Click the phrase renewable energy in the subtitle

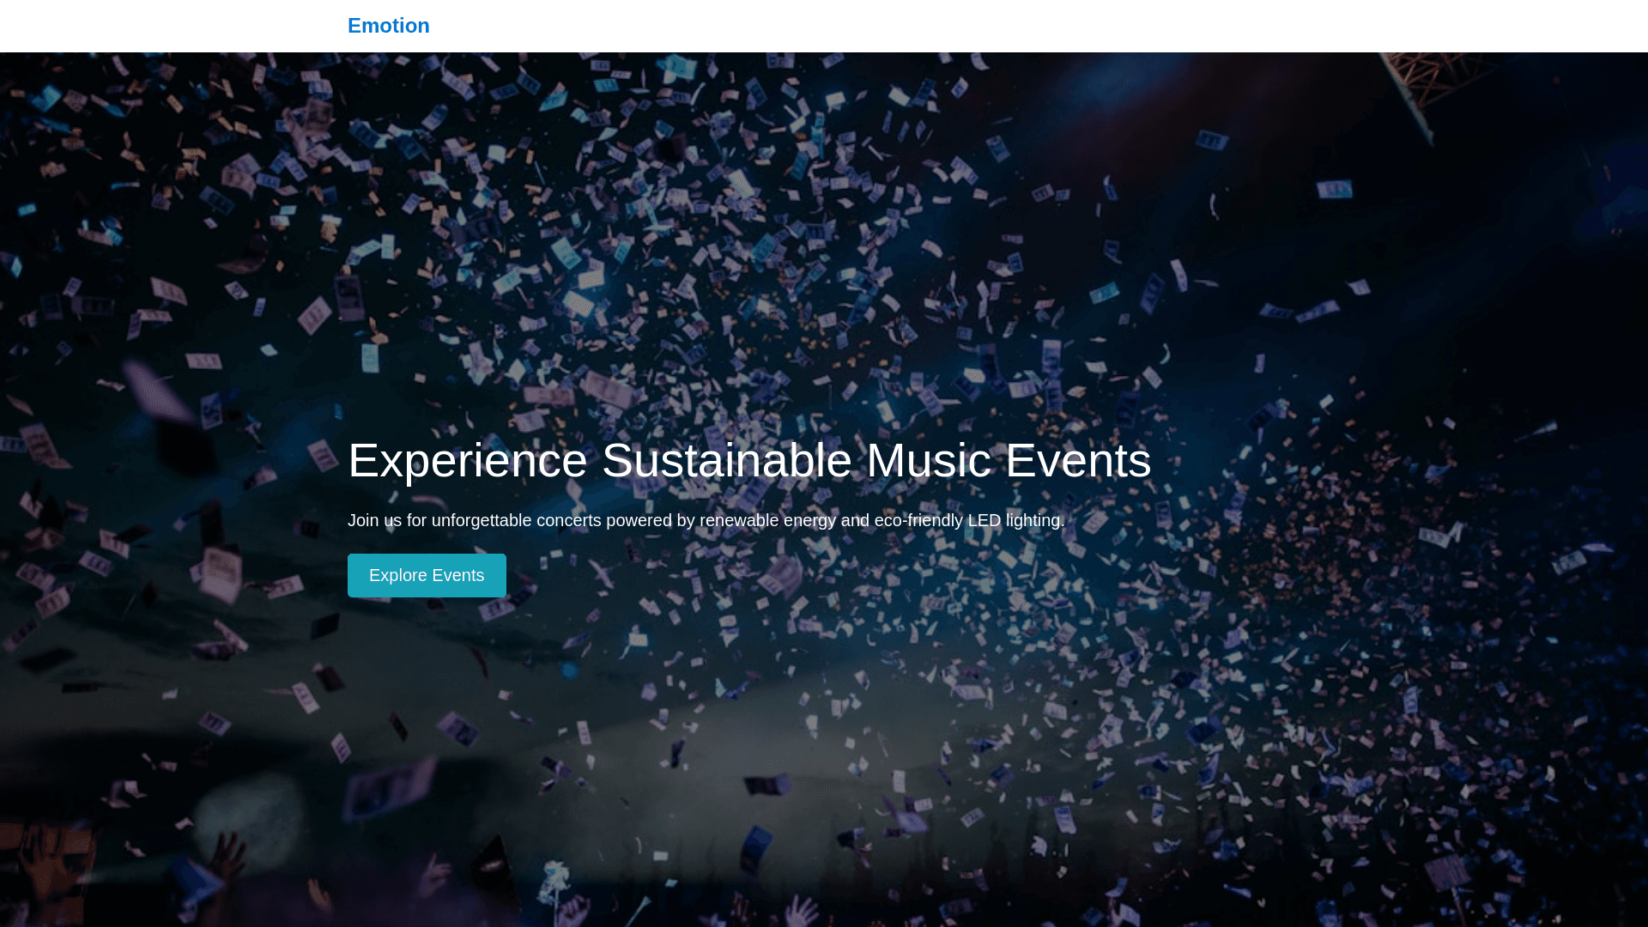(x=767, y=520)
